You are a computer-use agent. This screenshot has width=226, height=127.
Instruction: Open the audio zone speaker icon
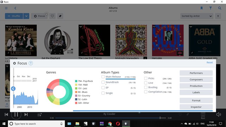(x=203, y=114)
